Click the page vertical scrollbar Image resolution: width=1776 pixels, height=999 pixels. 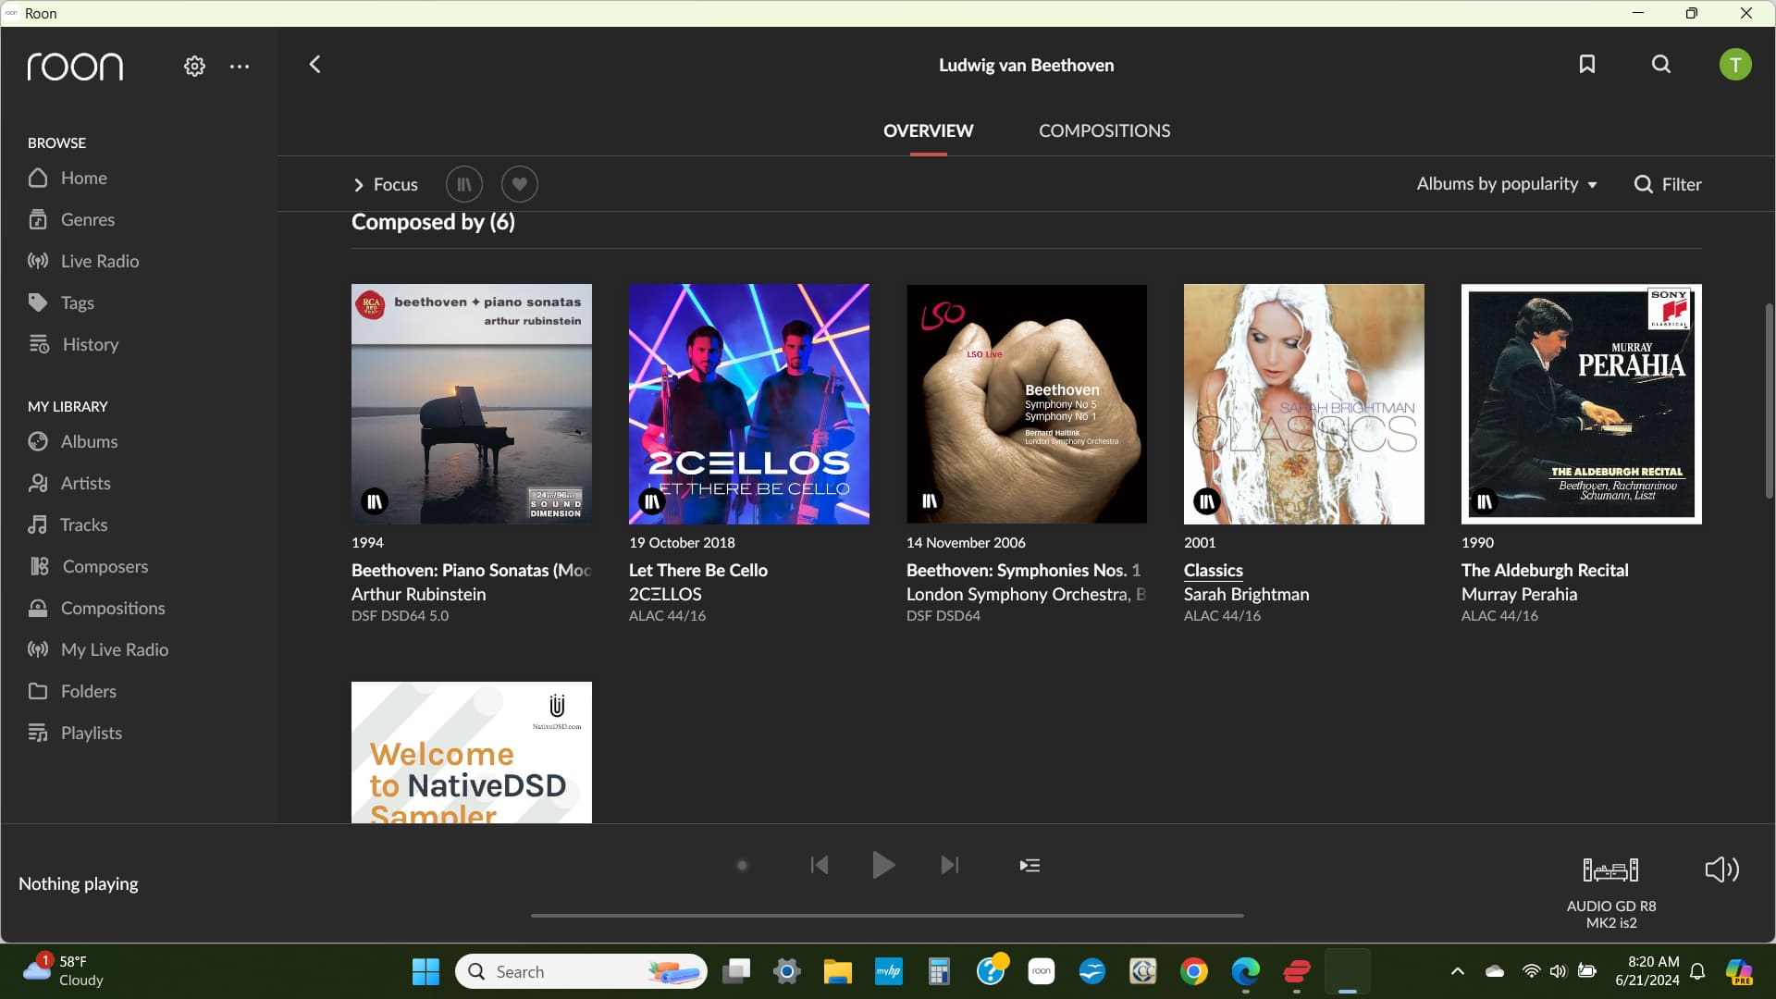click(1769, 401)
